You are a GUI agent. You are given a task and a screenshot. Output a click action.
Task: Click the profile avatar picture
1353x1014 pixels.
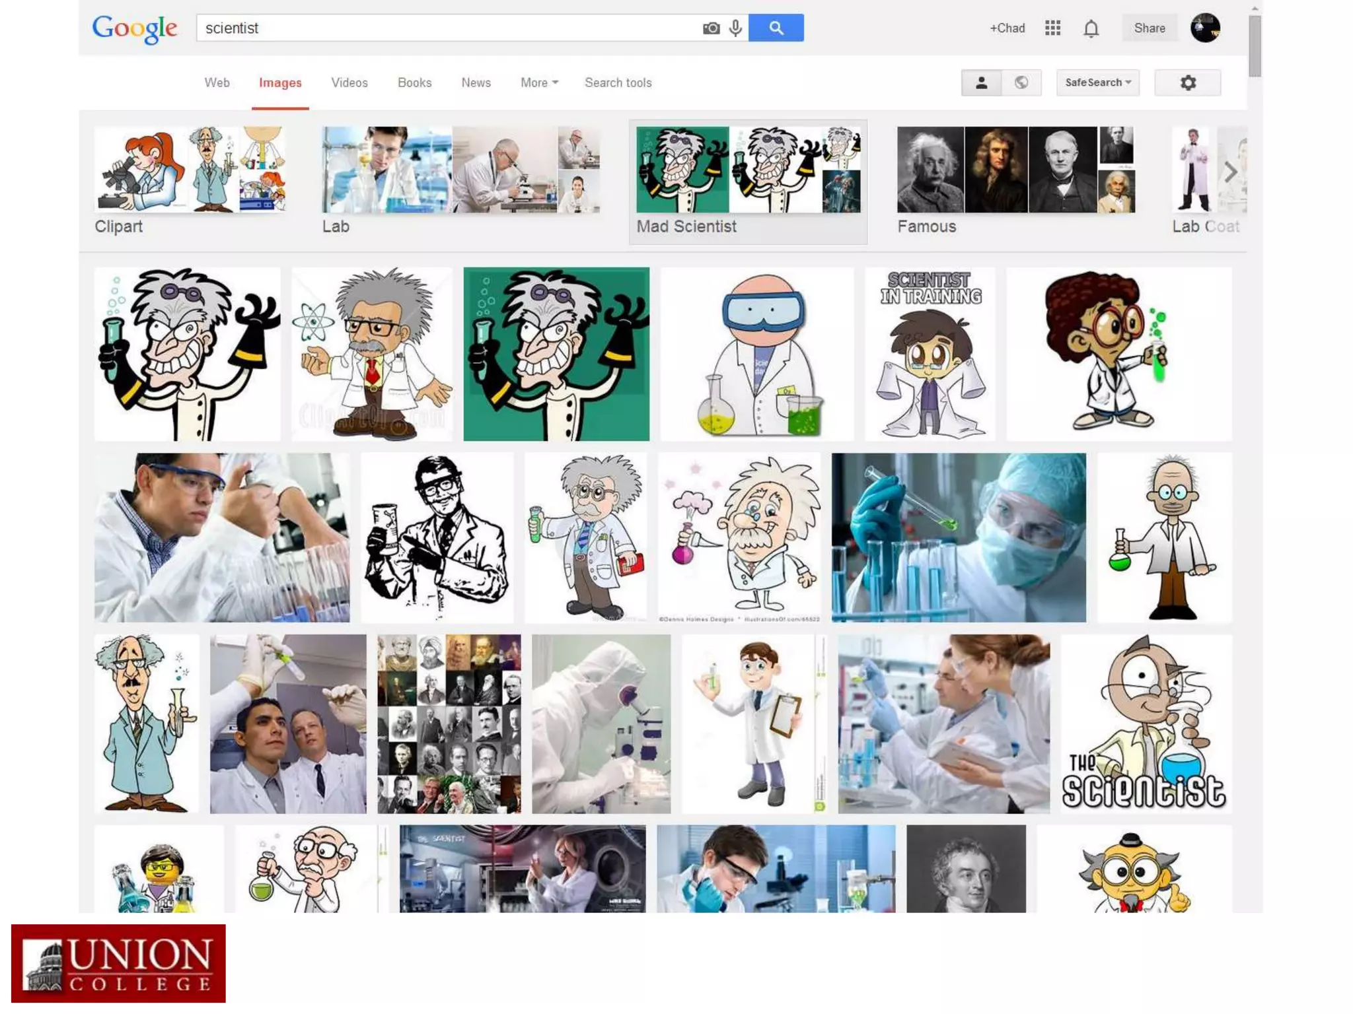[x=1204, y=28]
